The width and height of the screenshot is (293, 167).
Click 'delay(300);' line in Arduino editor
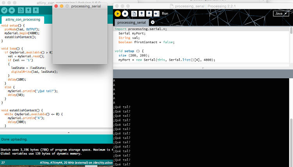[x=17, y=122]
